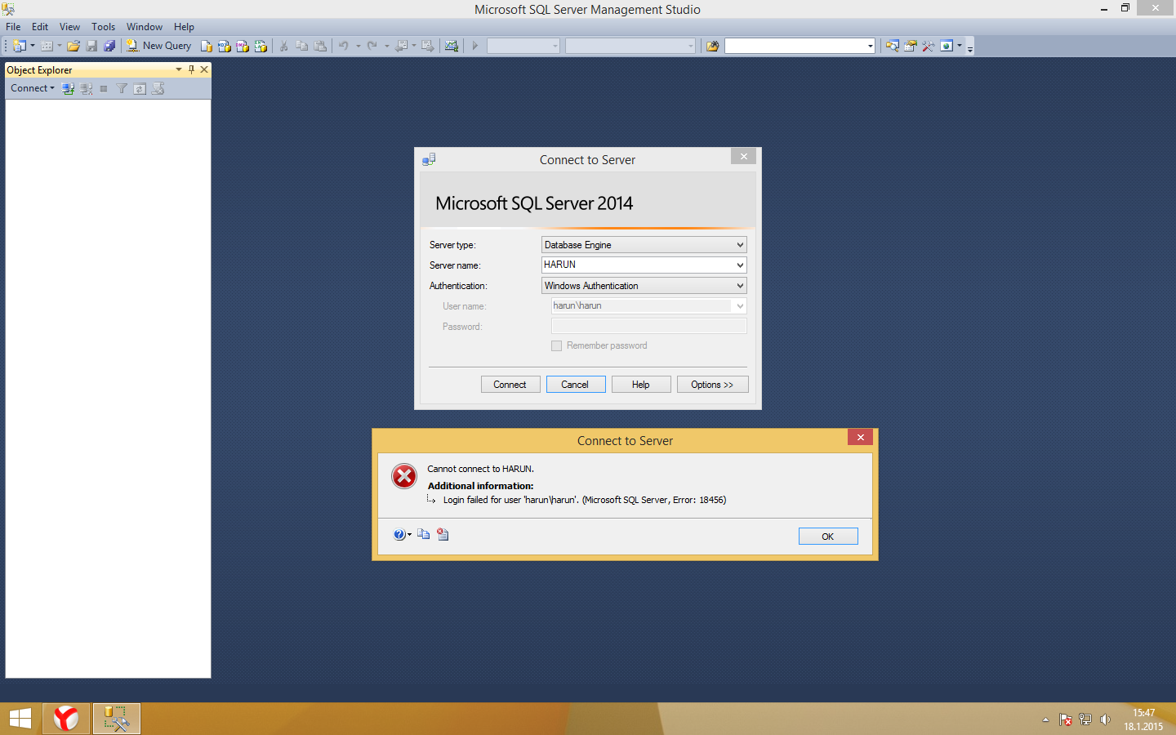Viewport: 1176px width, 735px height.
Task: Click Connect Object Explorer icon
Action: tap(68, 88)
